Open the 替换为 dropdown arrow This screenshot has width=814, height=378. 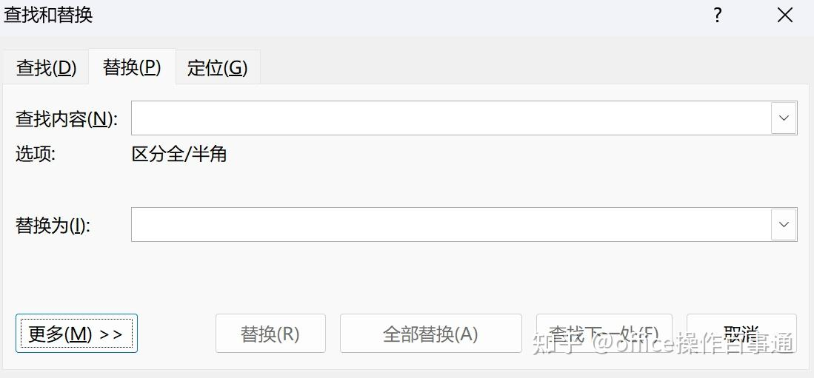[x=784, y=225]
